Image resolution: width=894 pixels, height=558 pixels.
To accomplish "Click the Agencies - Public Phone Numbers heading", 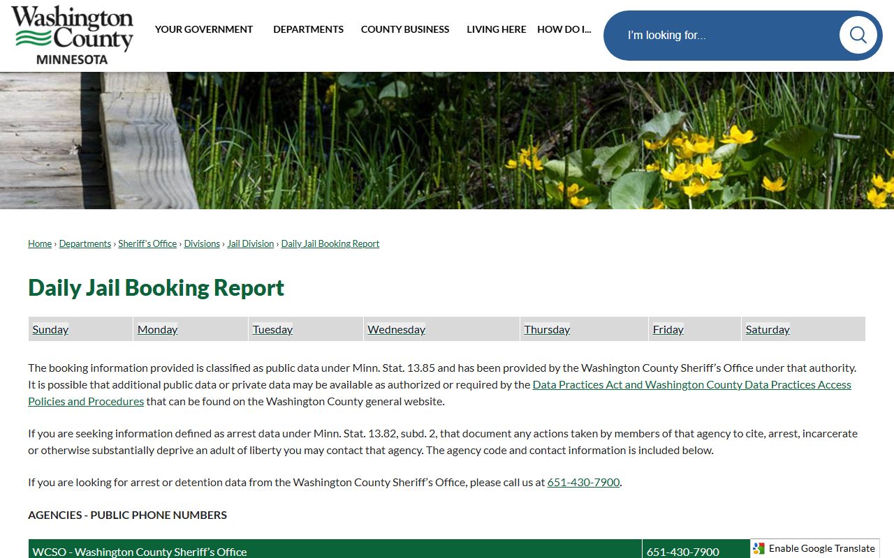I will click(128, 515).
